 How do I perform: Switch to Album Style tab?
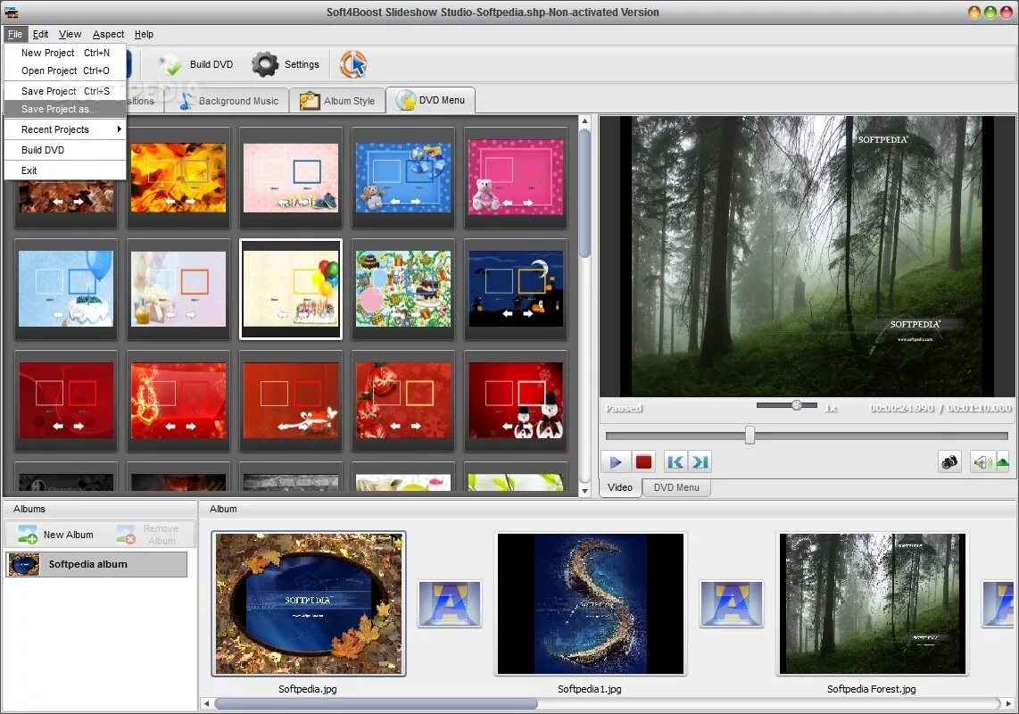(x=337, y=101)
